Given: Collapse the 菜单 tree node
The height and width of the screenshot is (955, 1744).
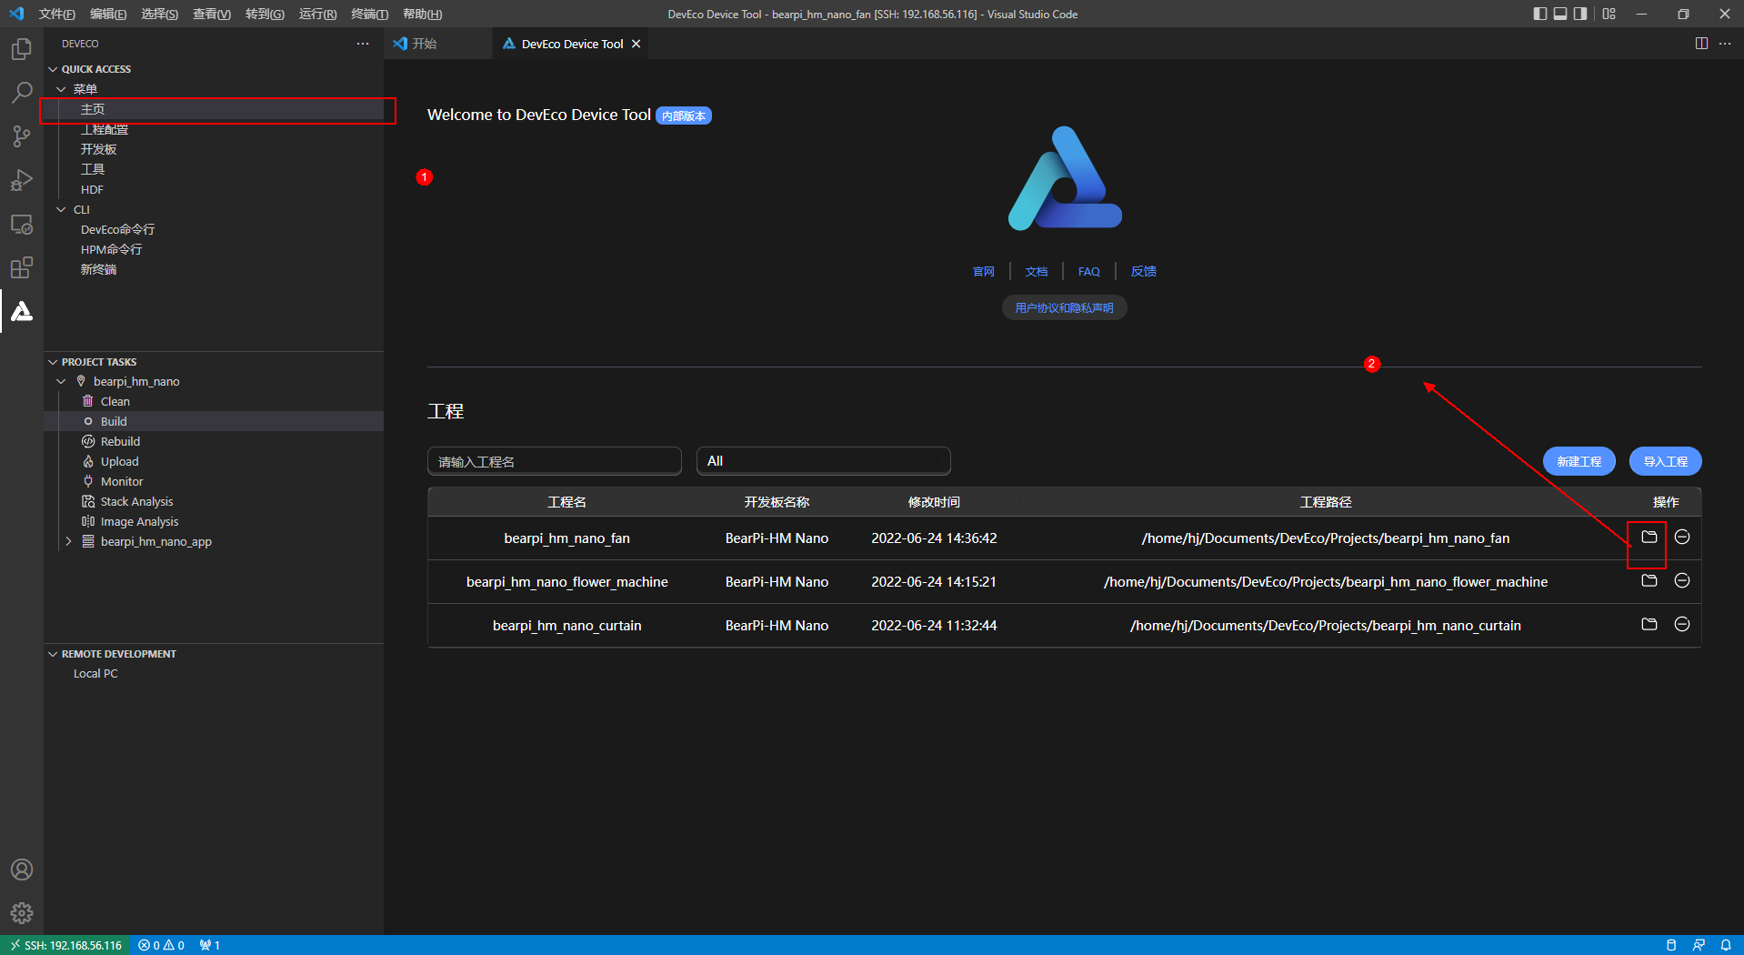Looking at the screenshot, I should (61, 89).
